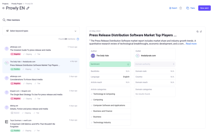The height and width of the screenshot is (133, 211).
Task: Open Tiers via the stacked squares icon
Action: 188,8
